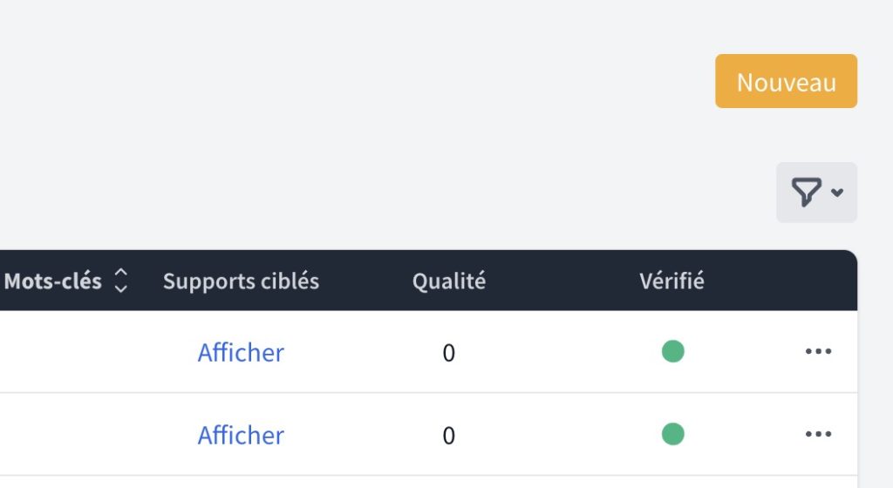Open the funnel filter icon
The image size is (893, 488).
click(x=806, y=192)
